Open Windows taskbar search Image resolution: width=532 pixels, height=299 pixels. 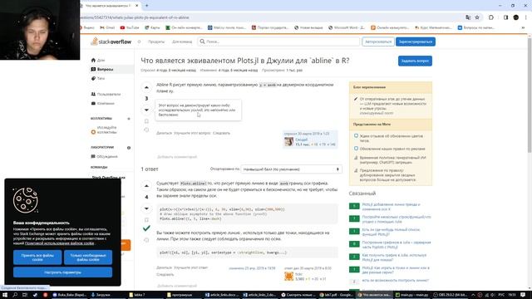pyautogui.click(x=15, y=295)
